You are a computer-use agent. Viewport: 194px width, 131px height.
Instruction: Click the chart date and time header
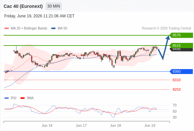click(x=39, y=16)
